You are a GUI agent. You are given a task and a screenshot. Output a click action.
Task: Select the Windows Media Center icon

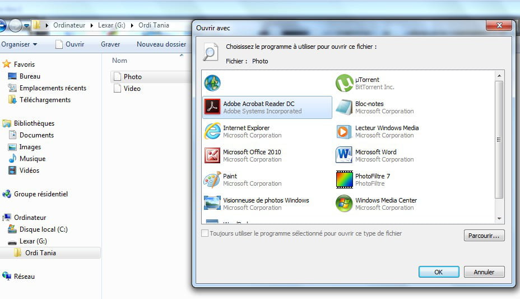(344, 204)
